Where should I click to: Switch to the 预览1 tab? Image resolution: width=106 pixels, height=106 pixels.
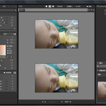pyautogui.click(x=22, y=10)
